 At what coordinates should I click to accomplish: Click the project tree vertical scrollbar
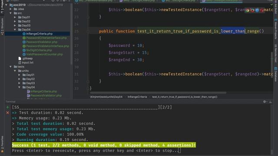[x=71, y=34]
